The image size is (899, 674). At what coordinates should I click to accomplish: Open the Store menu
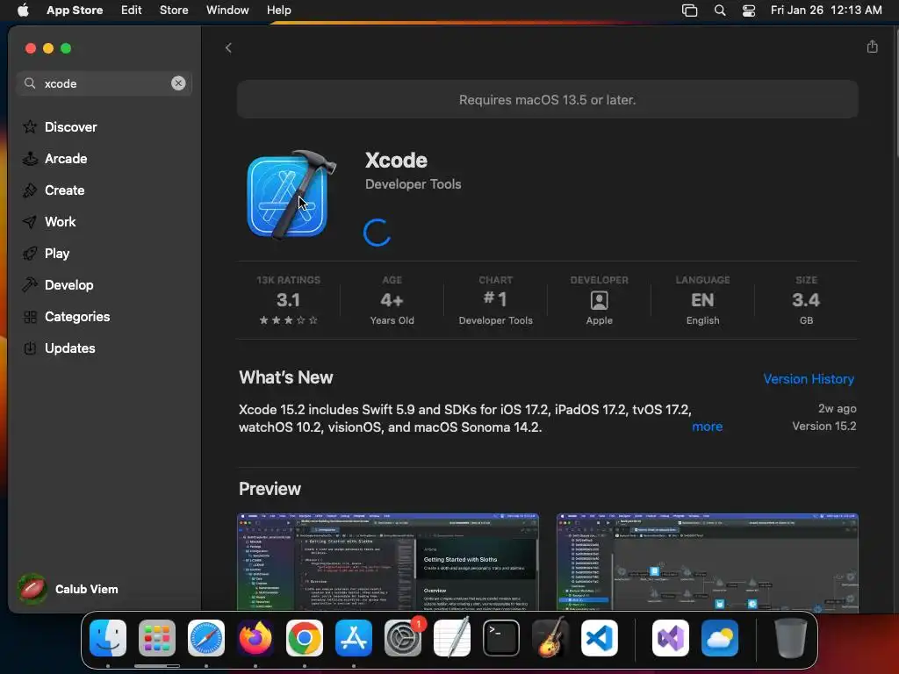coord(174,11)
